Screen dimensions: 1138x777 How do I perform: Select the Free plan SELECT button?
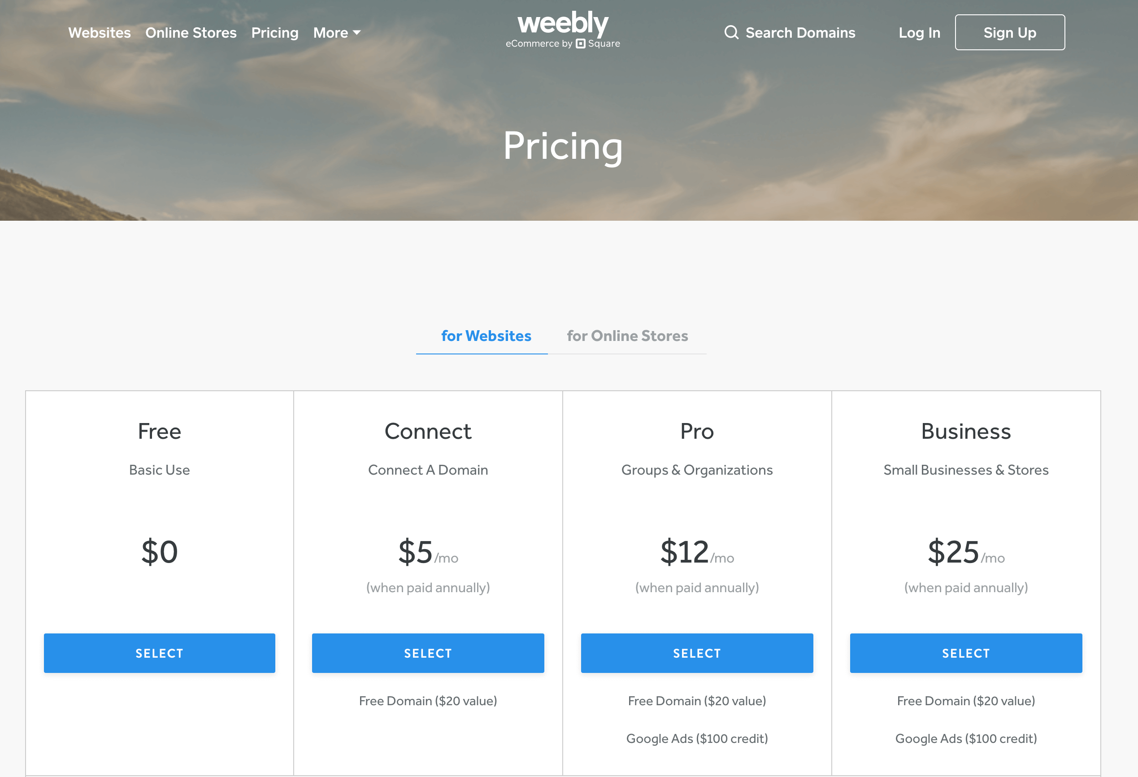[159, 652]
